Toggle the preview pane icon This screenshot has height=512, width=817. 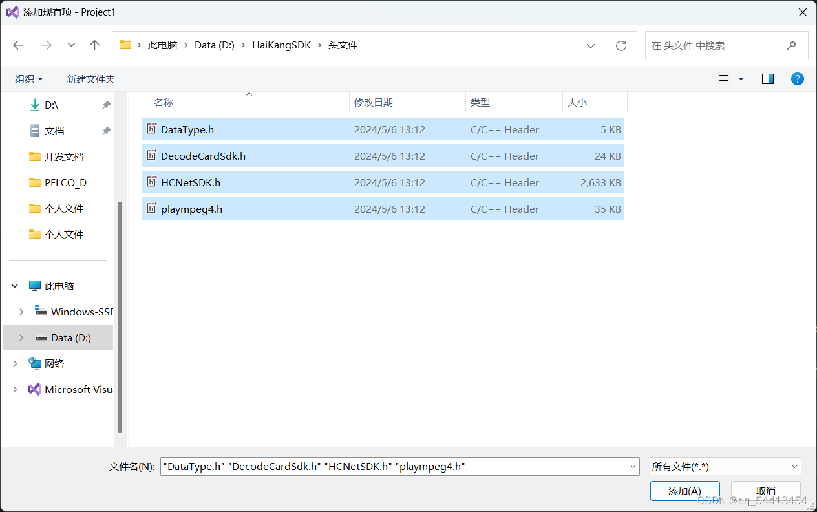[x=767, y=78]
